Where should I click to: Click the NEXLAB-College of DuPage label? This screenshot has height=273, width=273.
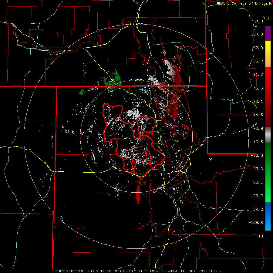pyautogui.click(x=244, y=3)
